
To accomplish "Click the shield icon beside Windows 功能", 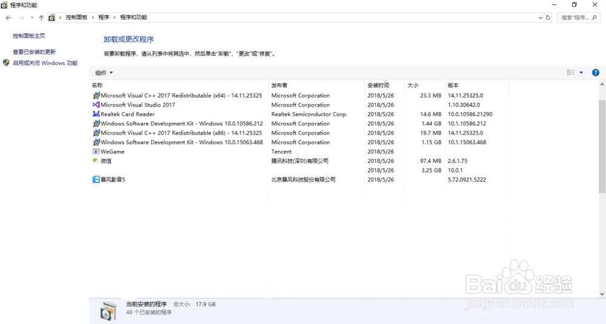I will coord(6,62).
